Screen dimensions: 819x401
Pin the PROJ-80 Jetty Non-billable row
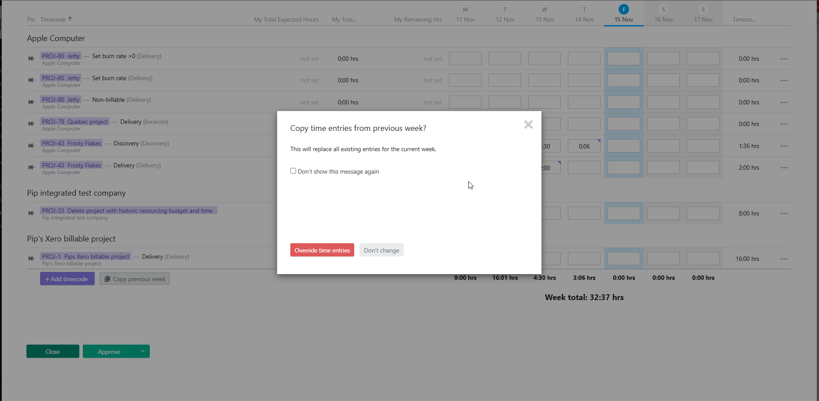(31, 102)
